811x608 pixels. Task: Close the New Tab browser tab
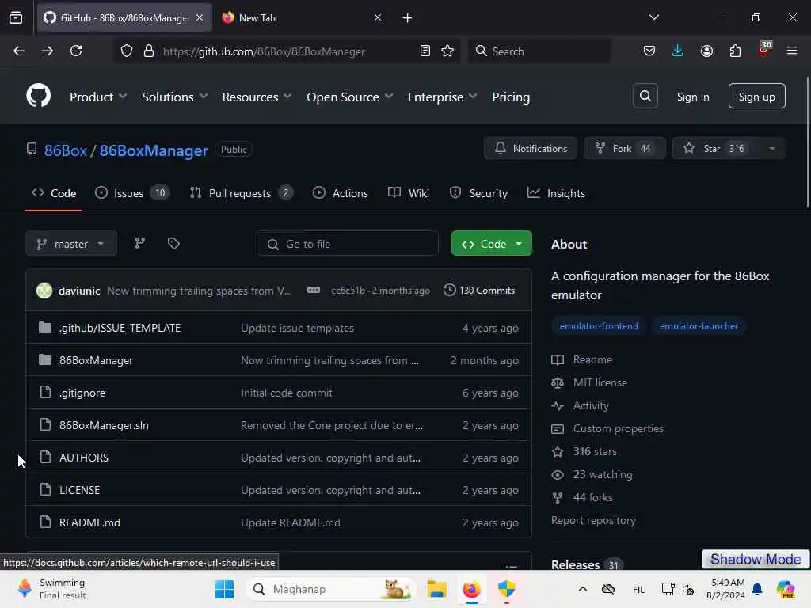point(378,18)
